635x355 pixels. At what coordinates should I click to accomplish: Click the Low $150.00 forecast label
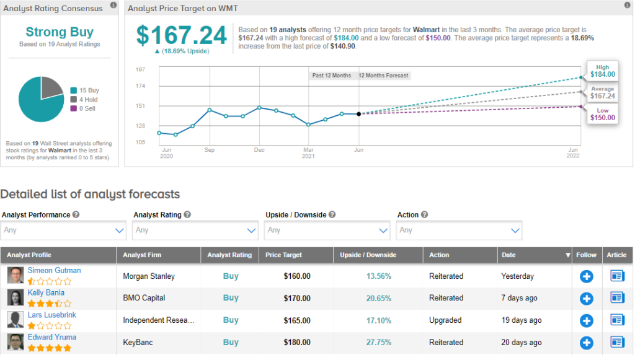(603, 115)
